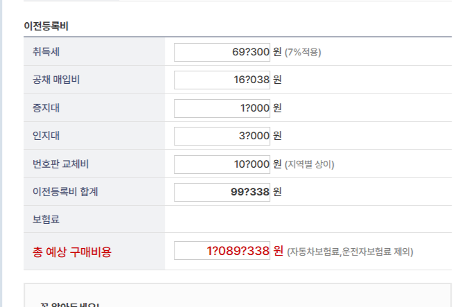This screenshot has height=307, width=469.
Task: Click the 증지대 row label
Action: coord(46,107)
